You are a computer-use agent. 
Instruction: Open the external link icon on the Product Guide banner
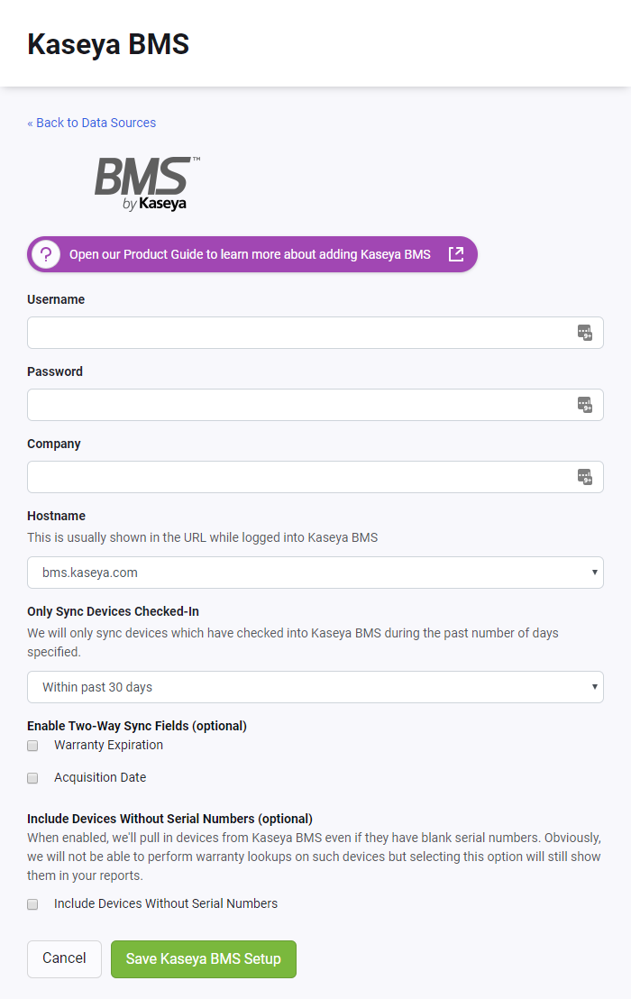pyautogui.click(x=454, y=254)
